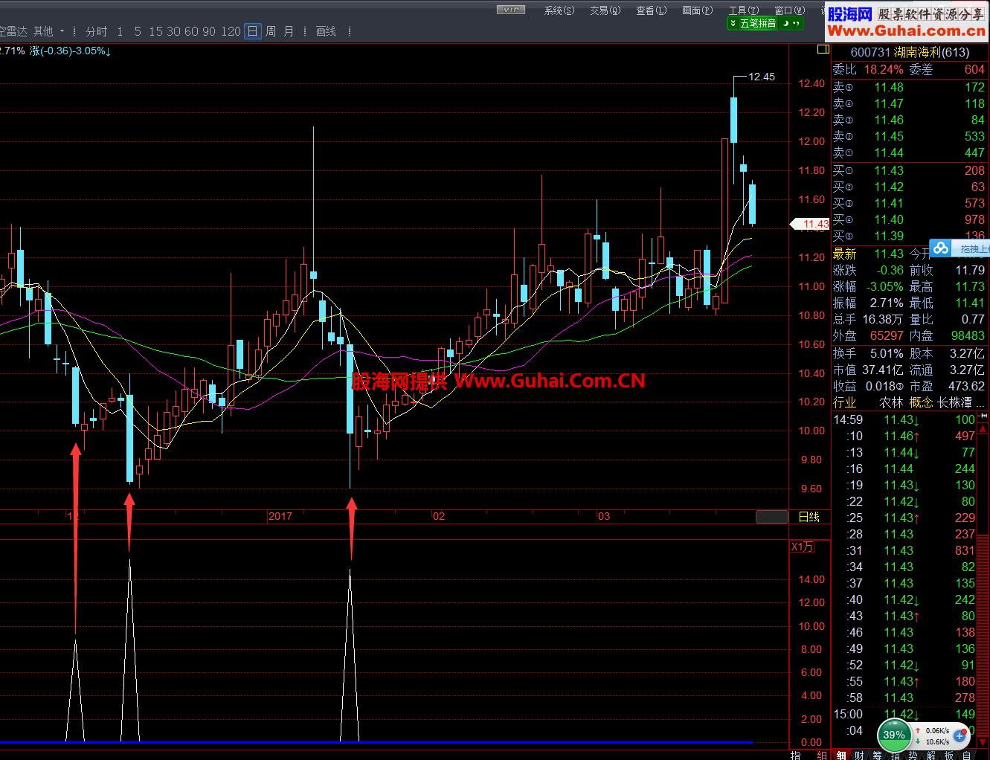Toggle the daily (日) period button
Screen dimensions: 990x760
(x=253, y=31)
